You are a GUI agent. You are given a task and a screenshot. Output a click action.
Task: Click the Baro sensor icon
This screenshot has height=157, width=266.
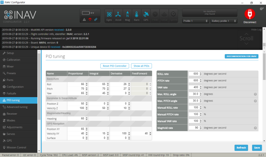(x=137, y=16)
